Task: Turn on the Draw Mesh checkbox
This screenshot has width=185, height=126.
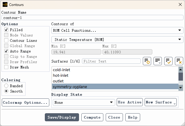Action: pos(6,67)
